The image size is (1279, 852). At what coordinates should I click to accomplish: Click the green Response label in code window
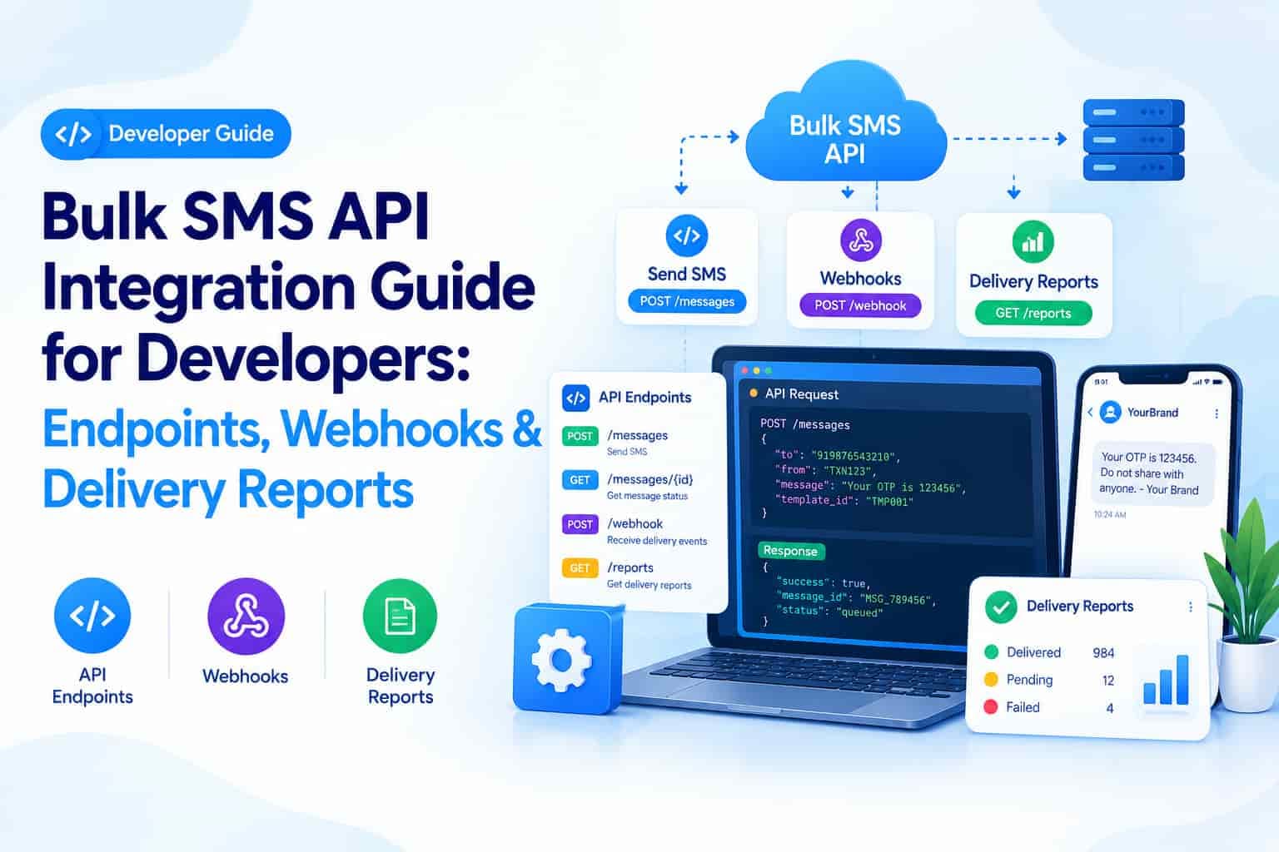pos(790,551)
